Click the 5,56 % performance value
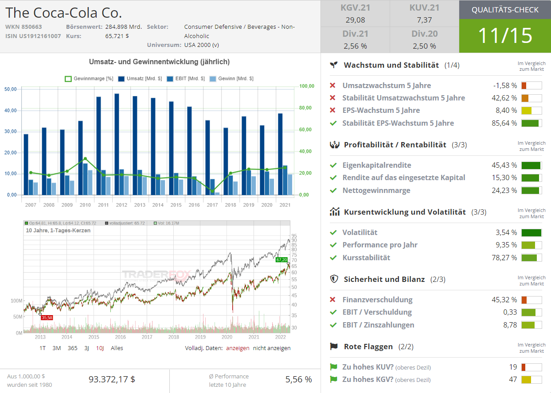 click(298, 379)
